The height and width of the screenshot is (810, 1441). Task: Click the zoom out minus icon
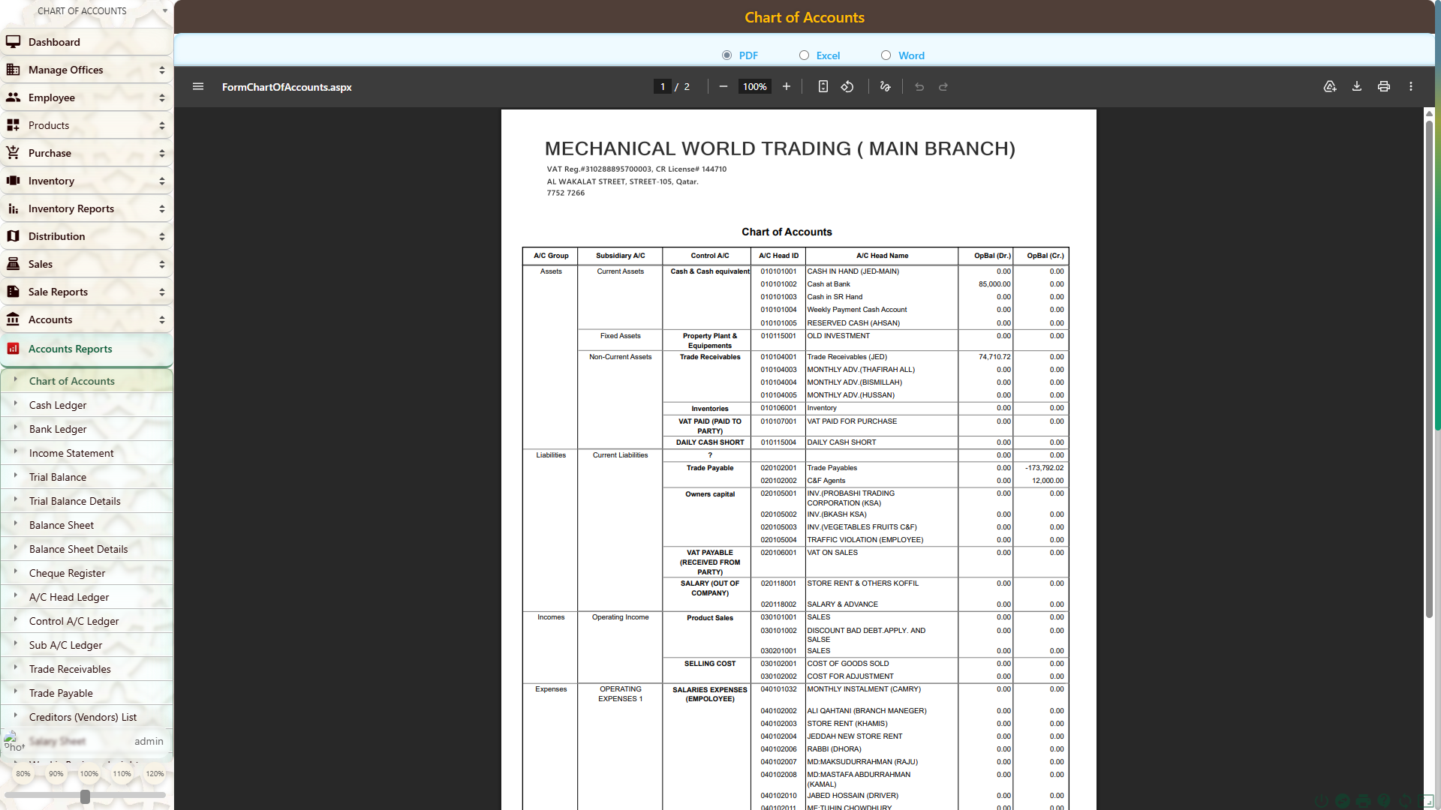[723, 87]
